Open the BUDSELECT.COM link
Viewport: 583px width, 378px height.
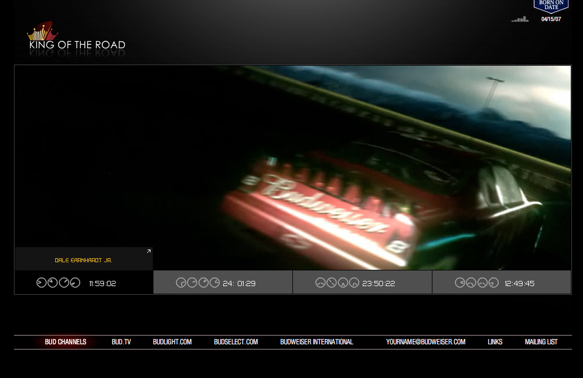click(235, 342)
